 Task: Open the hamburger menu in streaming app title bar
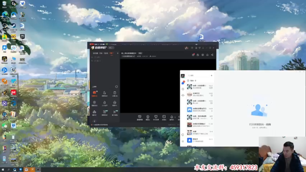coord(203,48)
